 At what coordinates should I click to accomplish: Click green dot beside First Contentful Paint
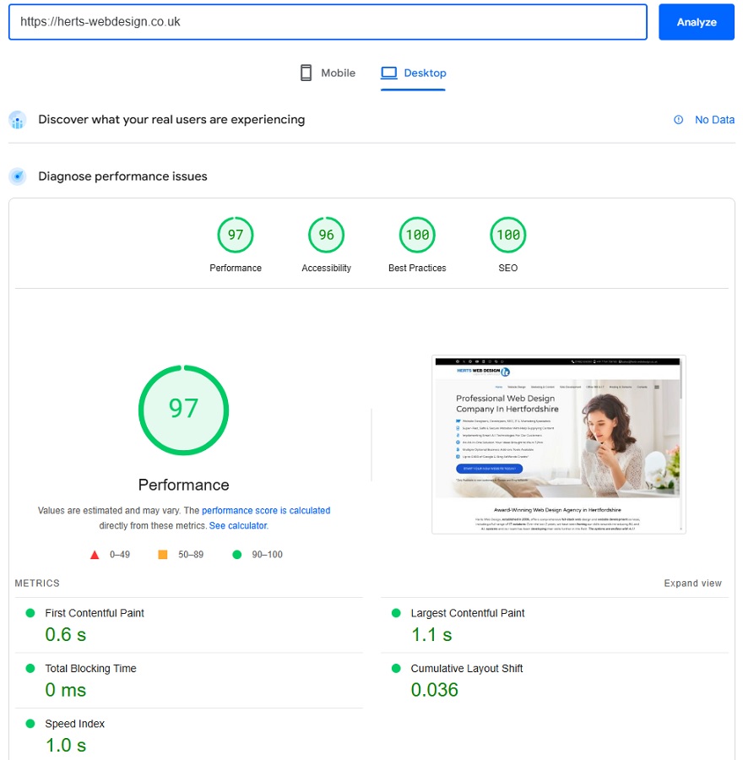(x=30, y=613)
